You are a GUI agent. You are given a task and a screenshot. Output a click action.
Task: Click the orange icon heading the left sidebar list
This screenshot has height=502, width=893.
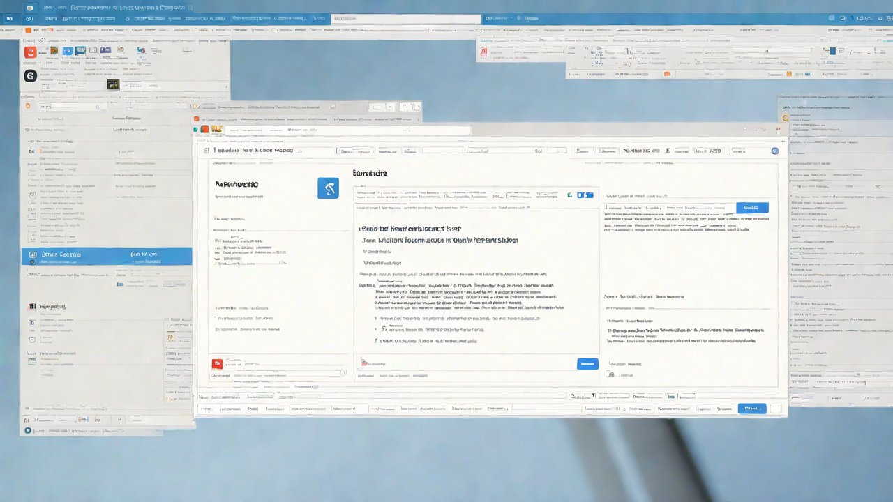click(x=28, y=106)
